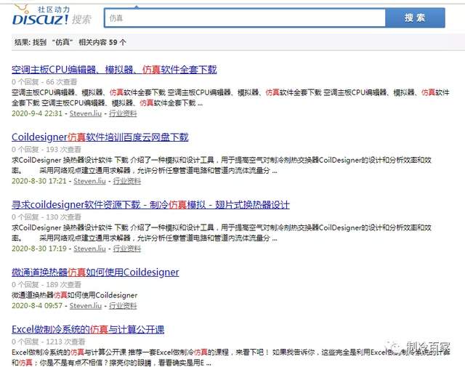465x367 pixels.
Task: Click the result count bar showing 59 个
Action: click(x=231, y=42)
